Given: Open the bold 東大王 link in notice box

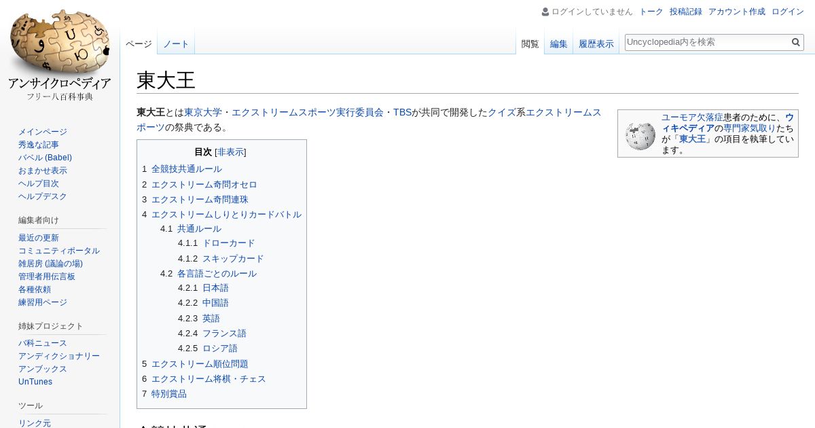Looking at the screenshot, I should pyautogui.click(x=692, y=139).
